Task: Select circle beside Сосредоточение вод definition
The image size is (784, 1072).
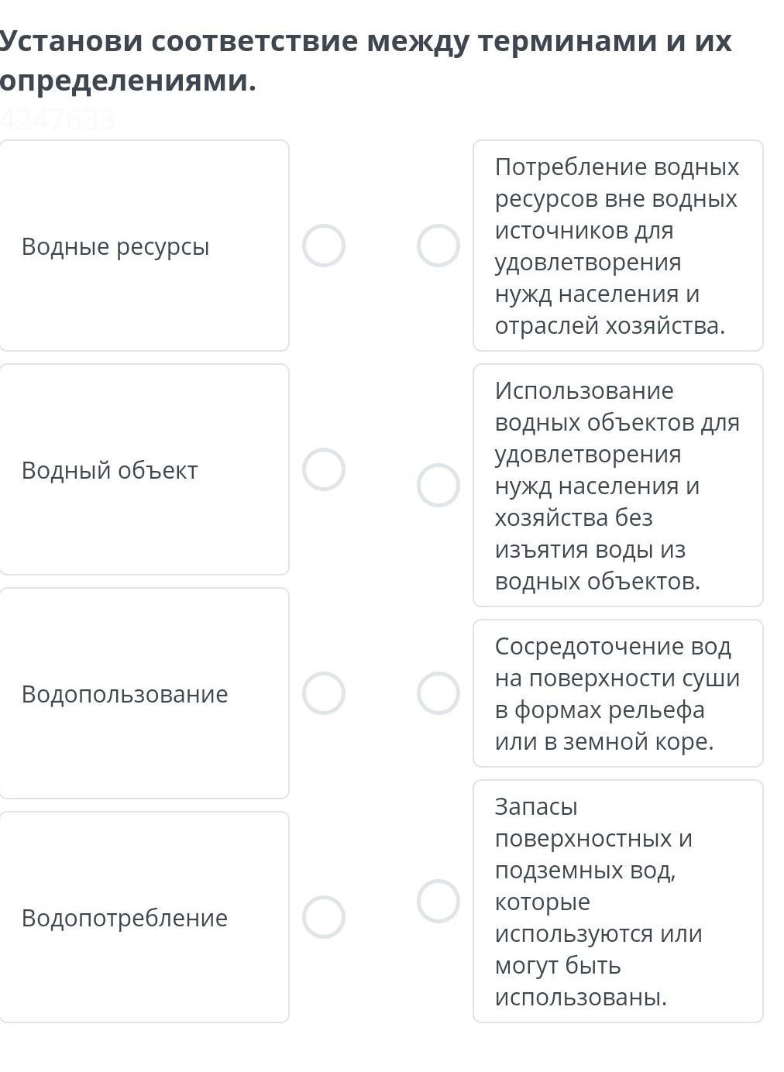Action: click(x=438, y=693)
